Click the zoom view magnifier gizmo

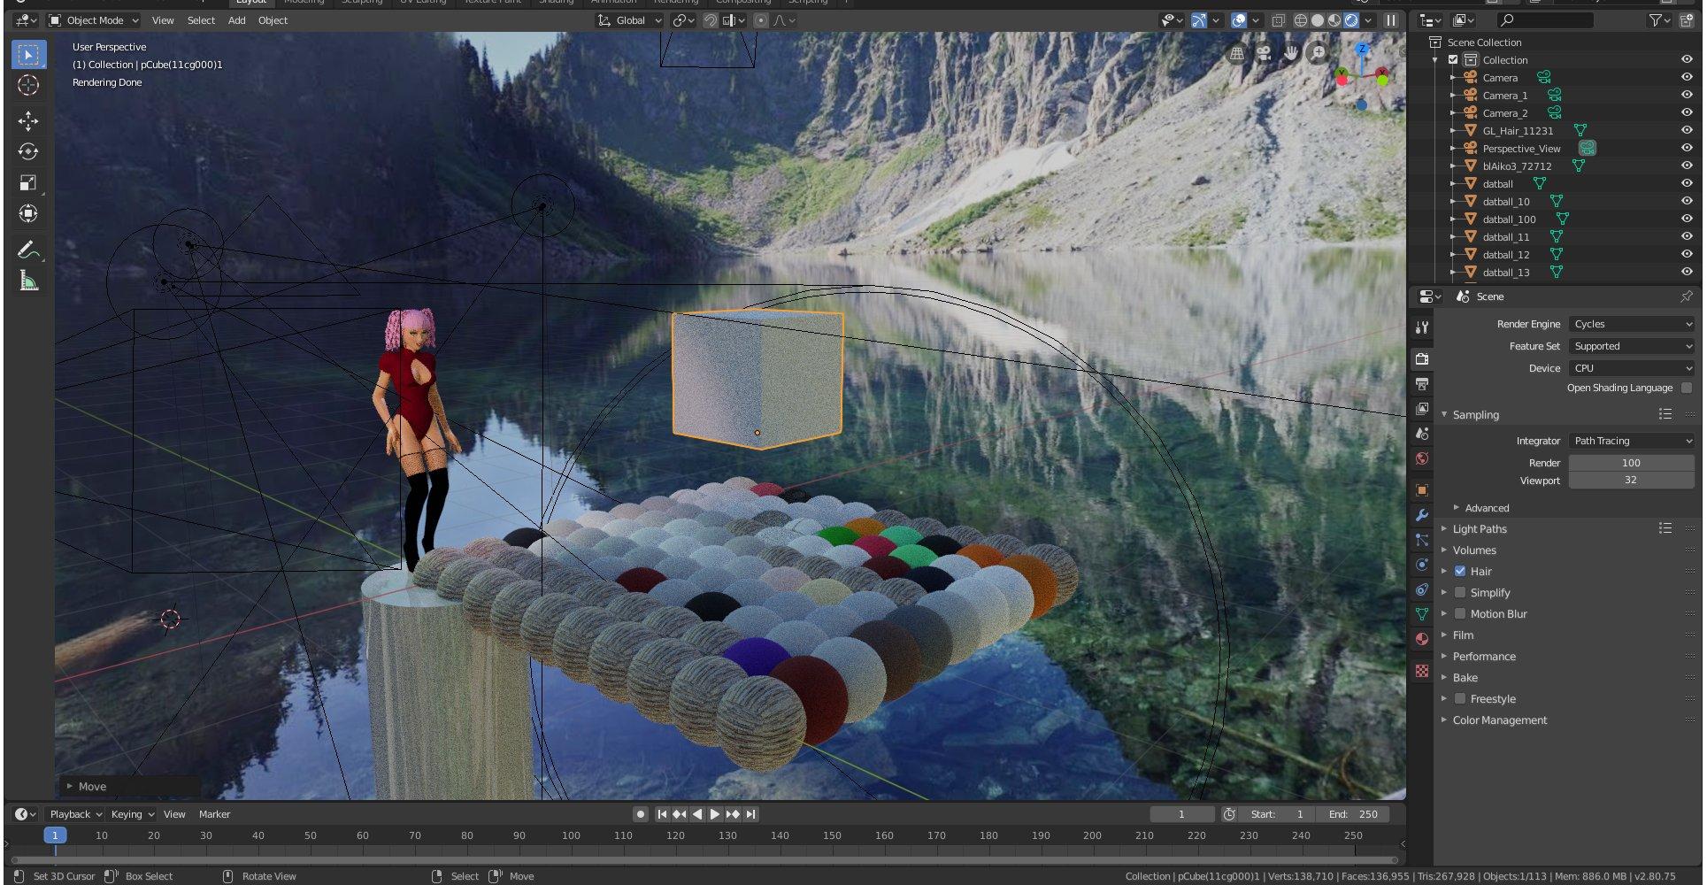click(x=1319, y=53)
